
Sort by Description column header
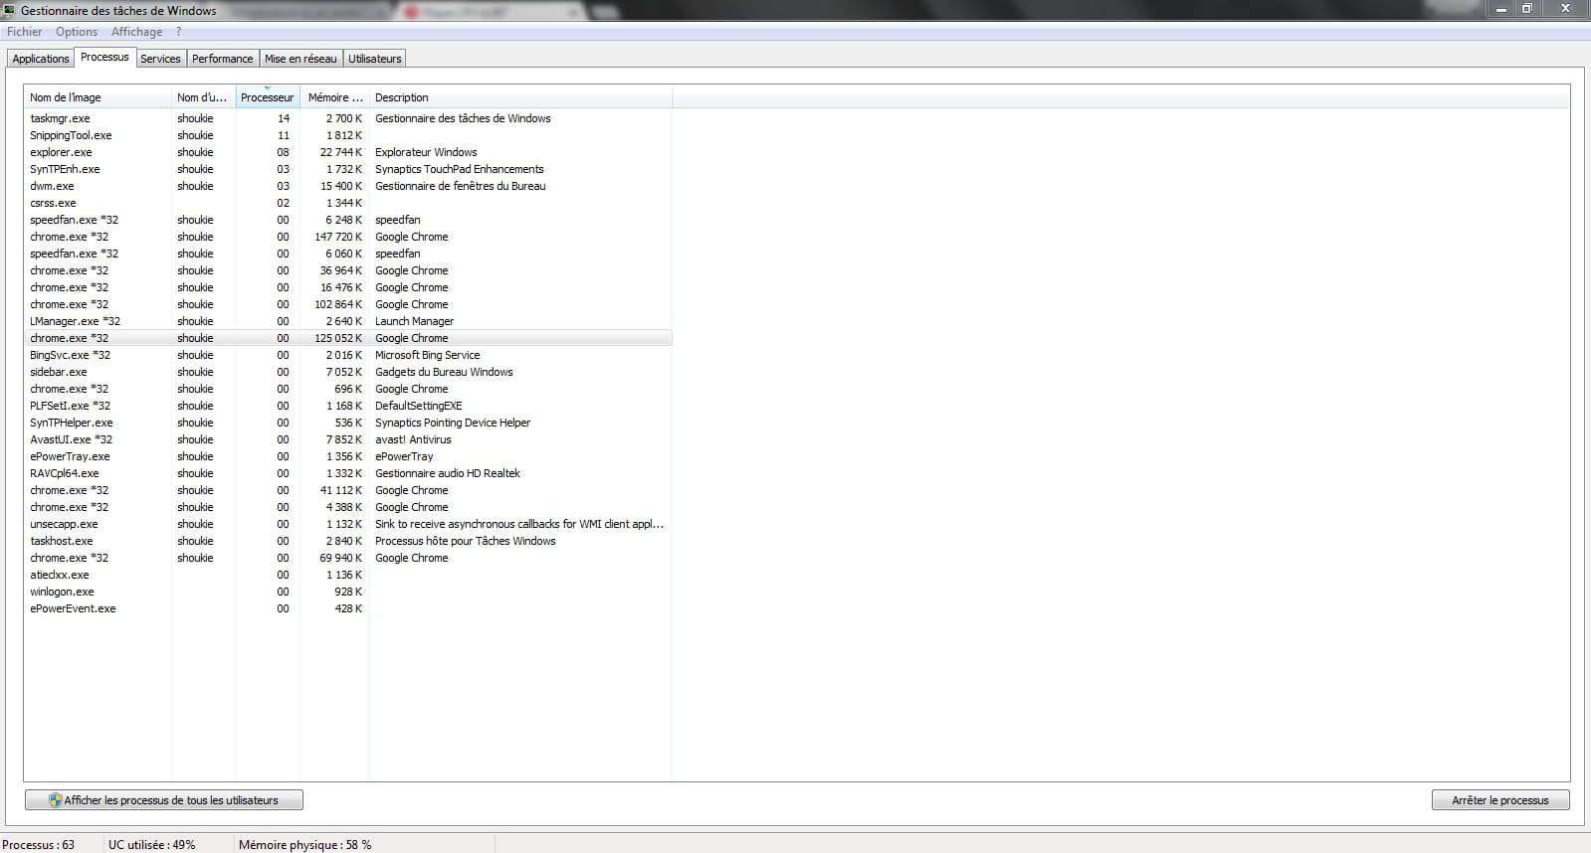coord(520,97)
